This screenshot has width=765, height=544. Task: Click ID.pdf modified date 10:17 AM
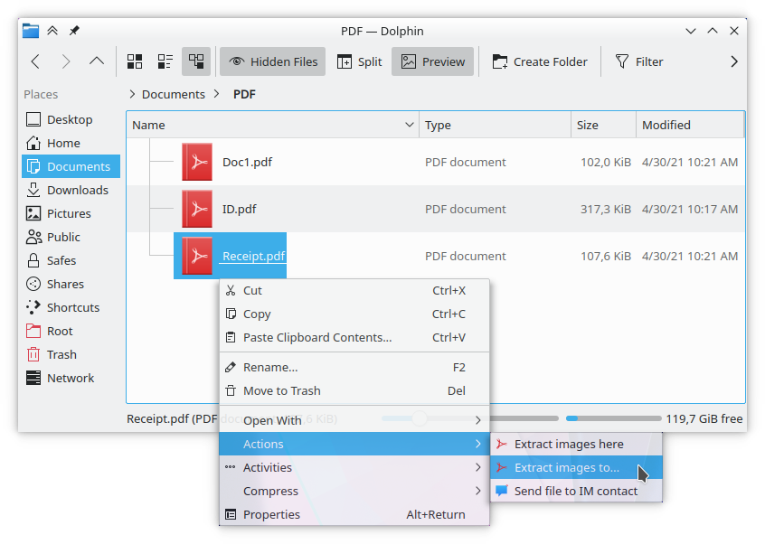tap(690, 209)
